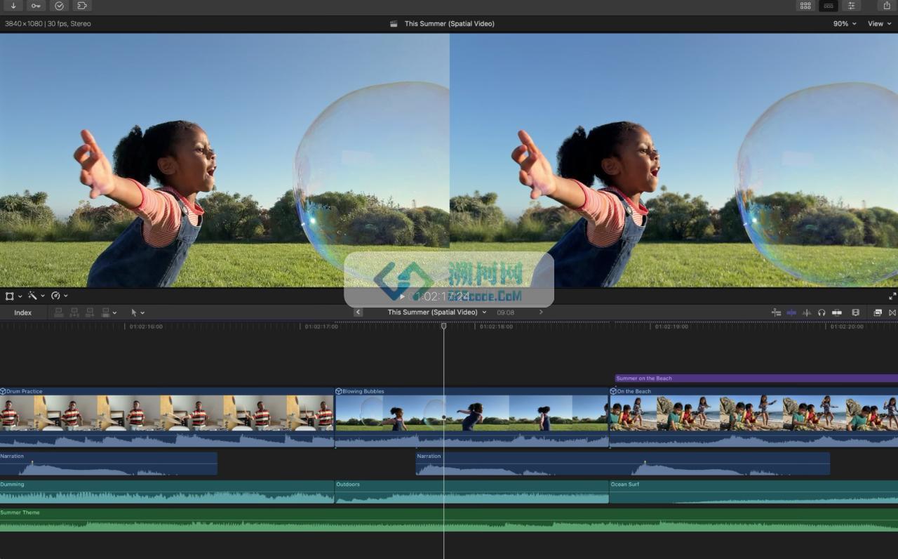The image size is (898, 559).
Task: Select the Drumming audio clip
Action: pyautogui.click(x=167, y=492)
